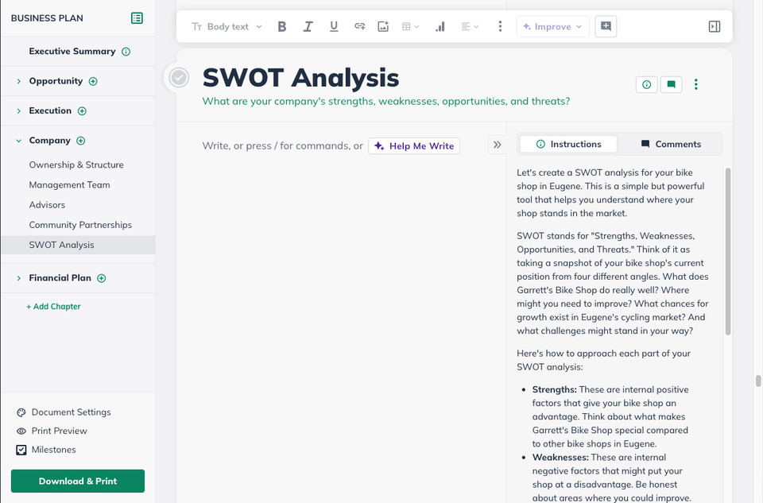The image size is (763, 503).
Task: Add a section to the Execution chapter
Action: pyautogui.click(x=82, y=111)
